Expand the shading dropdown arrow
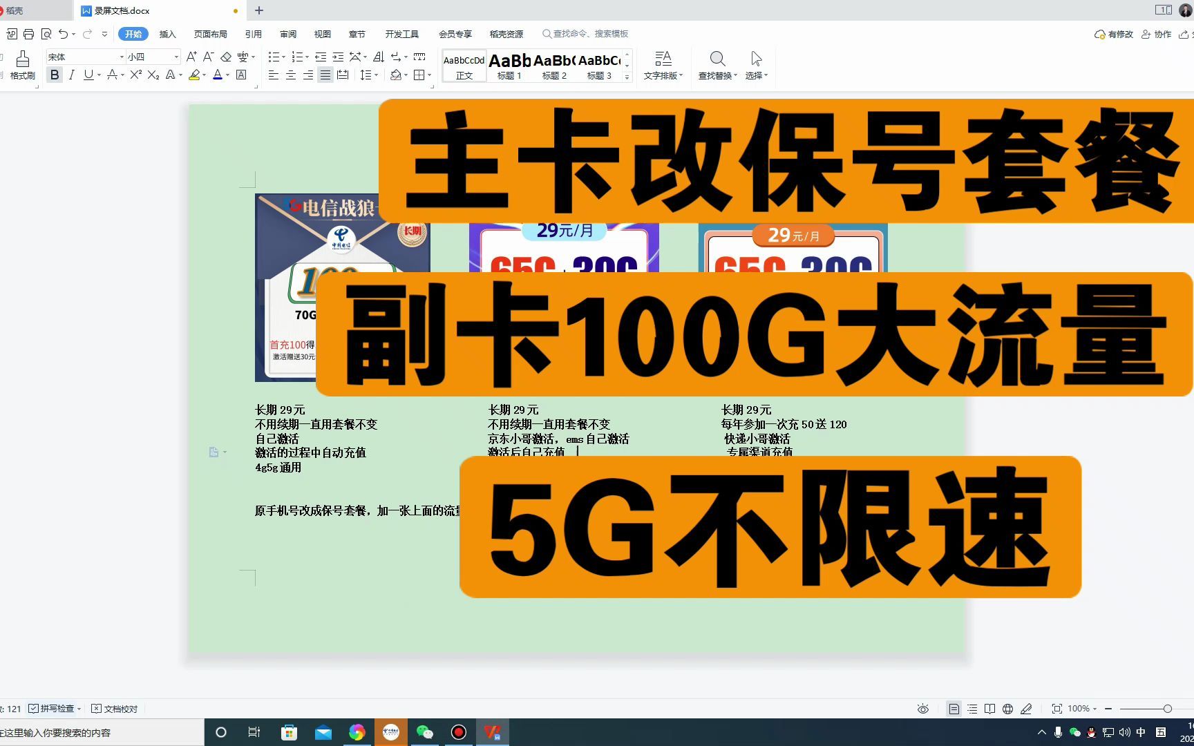The image size is (1194, 746). [x=406, y=75]
